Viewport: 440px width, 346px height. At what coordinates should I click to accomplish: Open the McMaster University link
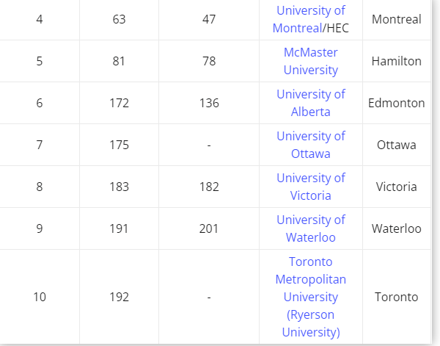pyautogui.click(x=310, y=61)
